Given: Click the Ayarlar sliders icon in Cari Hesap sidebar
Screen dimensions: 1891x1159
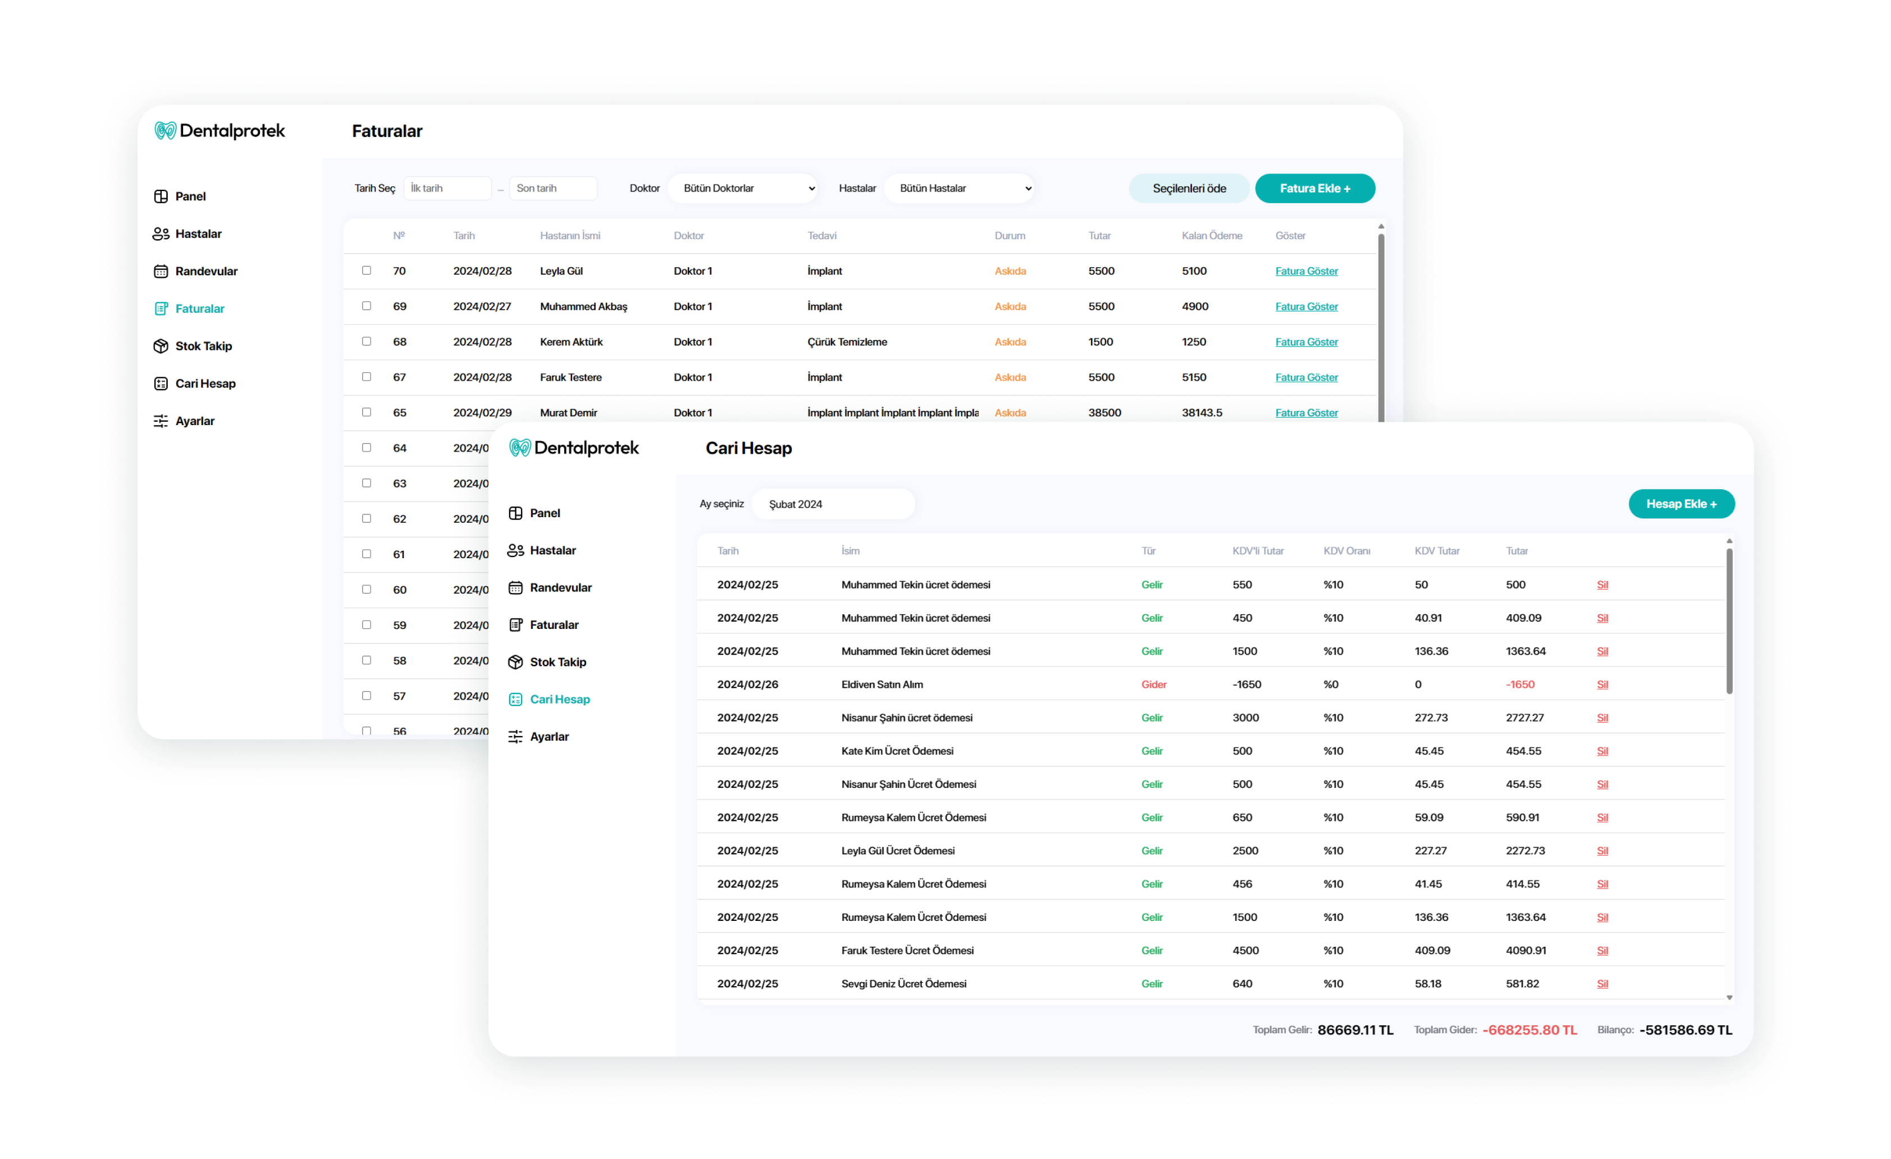Looking at the screenshot, I should point(516,737).
